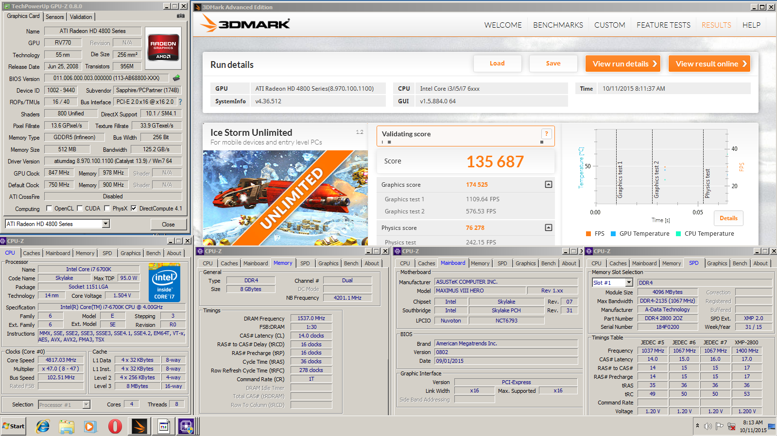The width and height of the screenshot is (777, 436).
Task: Select Graphics tab in CPU-Z Mainboard window
Action: click(x=525, y=263)
